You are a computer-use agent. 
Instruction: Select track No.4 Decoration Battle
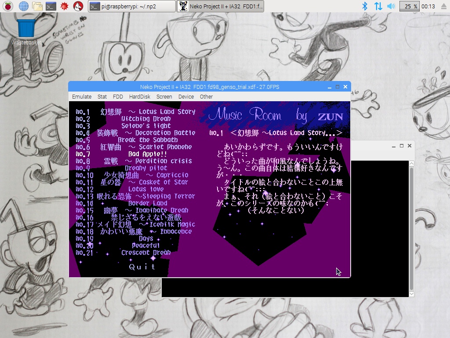135,133
